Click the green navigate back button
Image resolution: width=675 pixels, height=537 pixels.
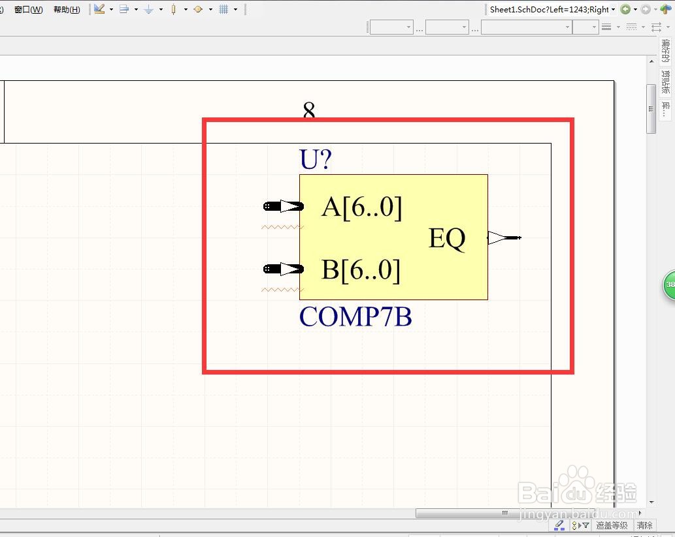tap(625, 9)
